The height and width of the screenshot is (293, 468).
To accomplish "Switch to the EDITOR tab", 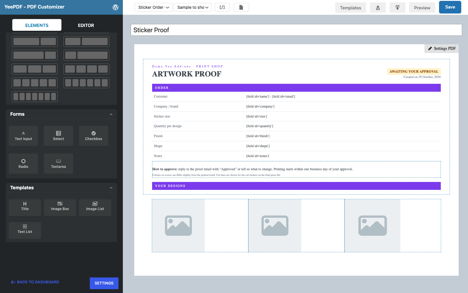I will [x=86, y=25].
